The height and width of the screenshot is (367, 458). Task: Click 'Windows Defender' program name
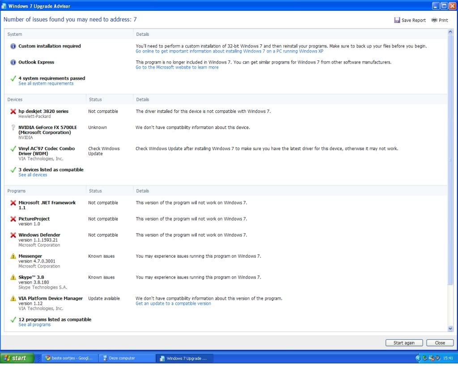39,235
